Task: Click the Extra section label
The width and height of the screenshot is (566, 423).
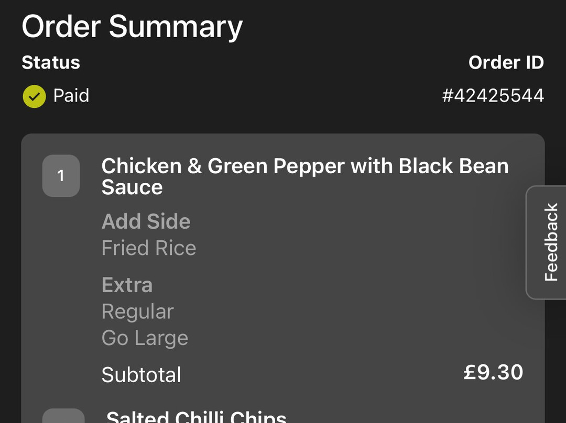Action: [x=127, y=285]
